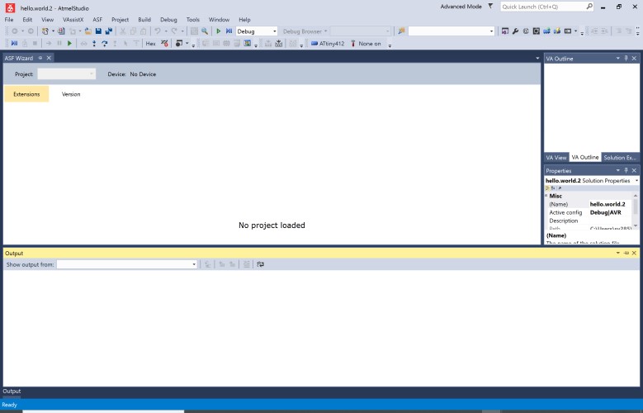Click the clear breakpoints icon next to Hex

tap(164, 44)
